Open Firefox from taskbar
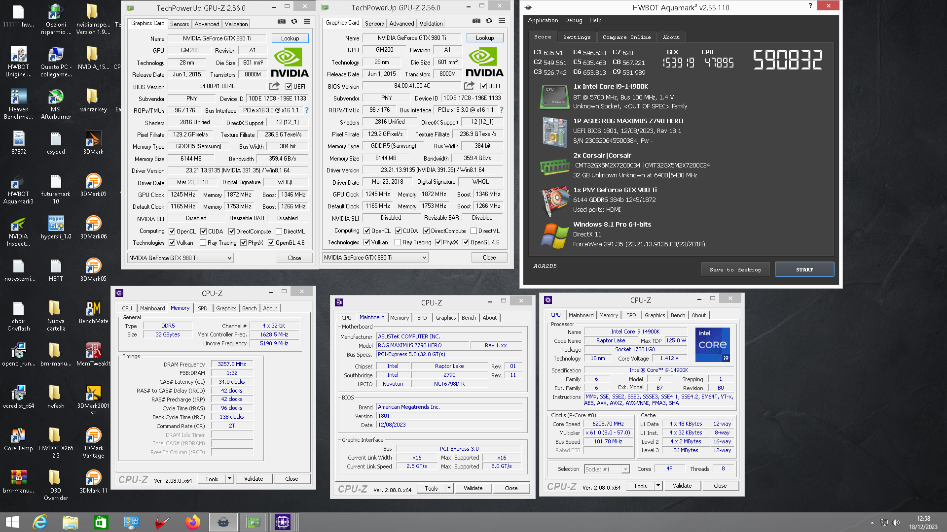This screenshot has height=532, width=947. coord(193,522)
